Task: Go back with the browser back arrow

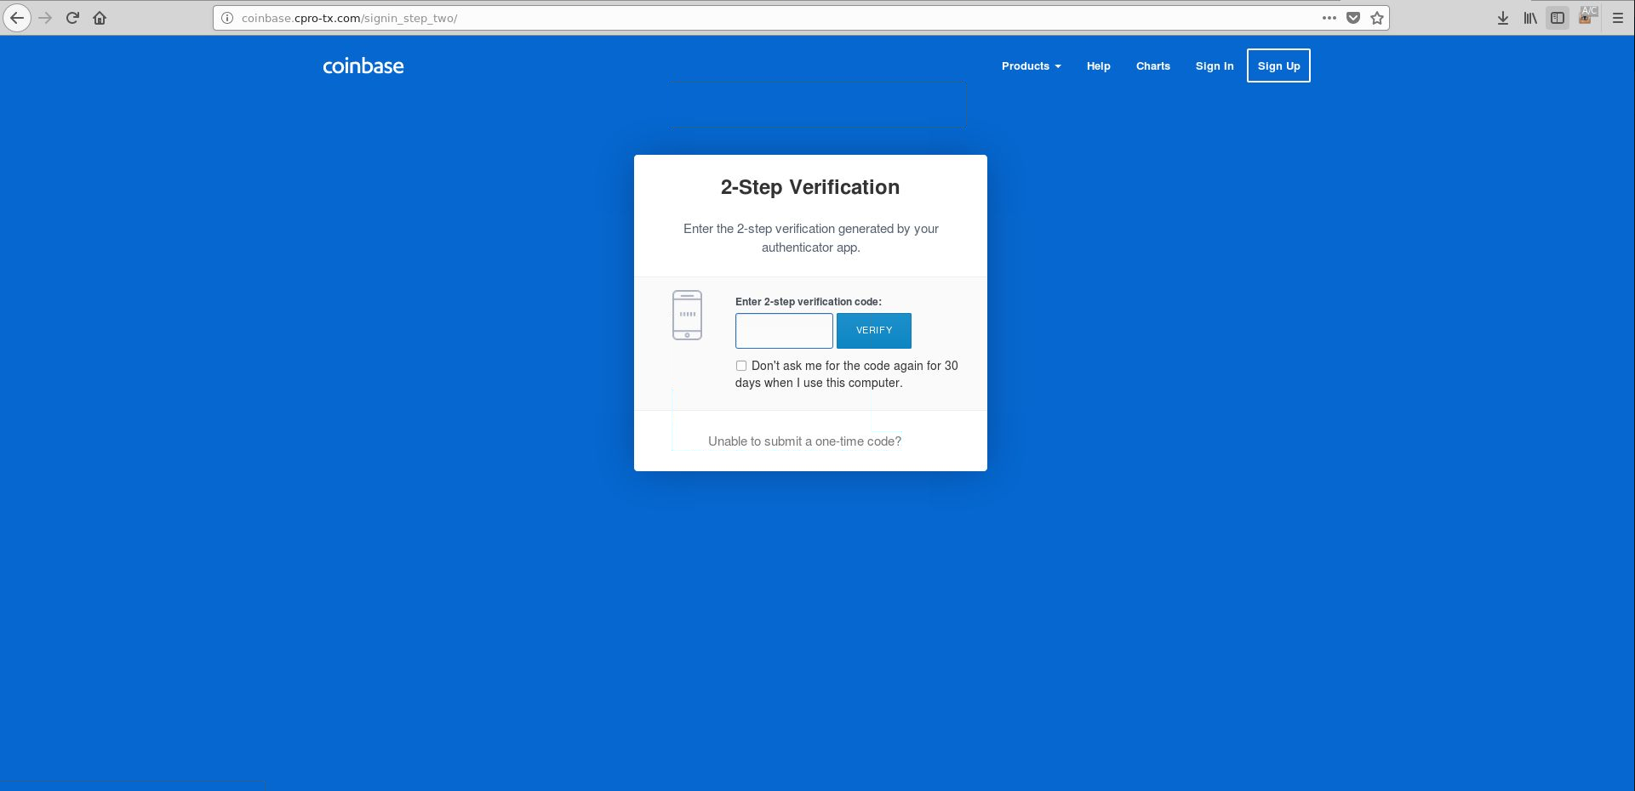Action: pyautogui.click(x=17, y=18)
